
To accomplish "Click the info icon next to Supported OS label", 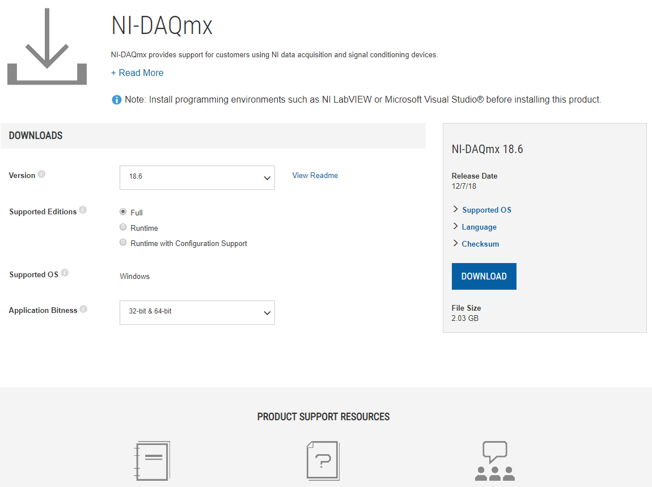I will tap(65, 273).
